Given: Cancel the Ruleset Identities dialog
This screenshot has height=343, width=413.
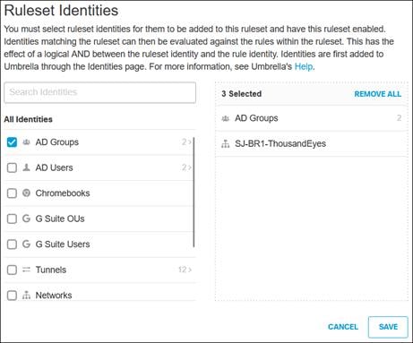Looking at the screenshot, I should tap(343, 327).
